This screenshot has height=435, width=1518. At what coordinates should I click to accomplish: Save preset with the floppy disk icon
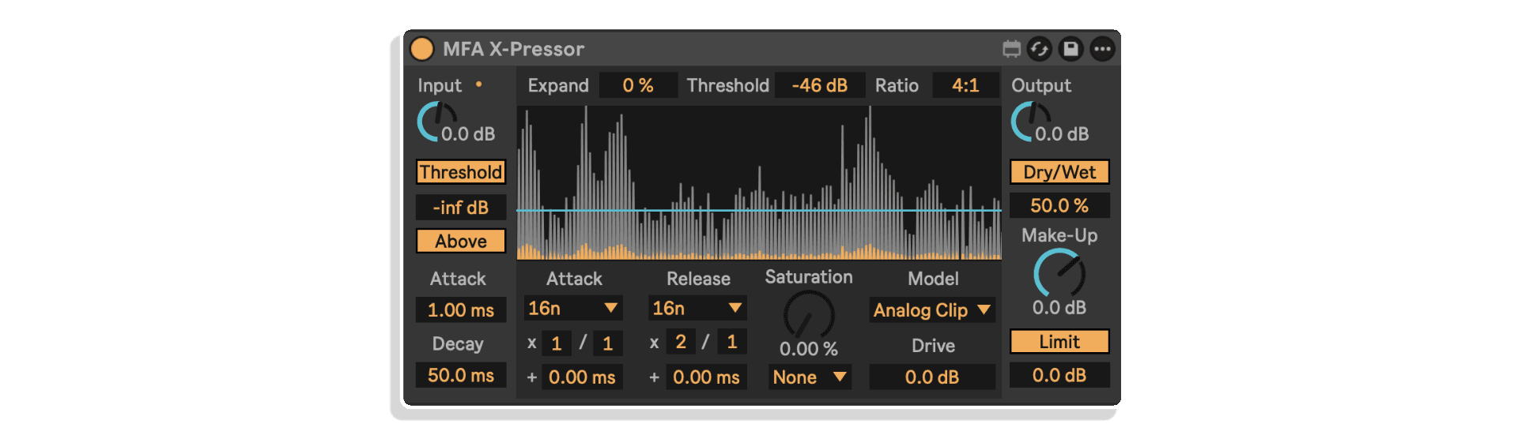click(x=1071, y=49)
